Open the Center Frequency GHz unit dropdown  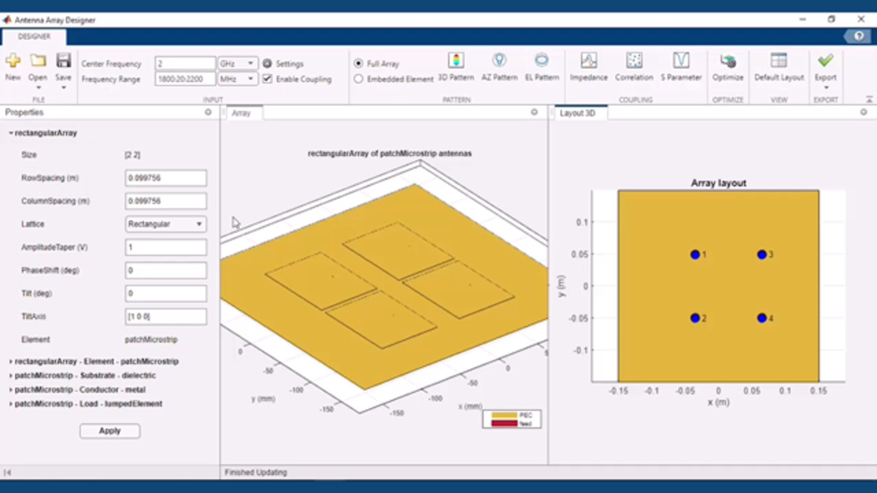(x=237, y=64)
